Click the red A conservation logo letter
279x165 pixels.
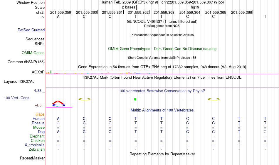[x=58, y=102]
